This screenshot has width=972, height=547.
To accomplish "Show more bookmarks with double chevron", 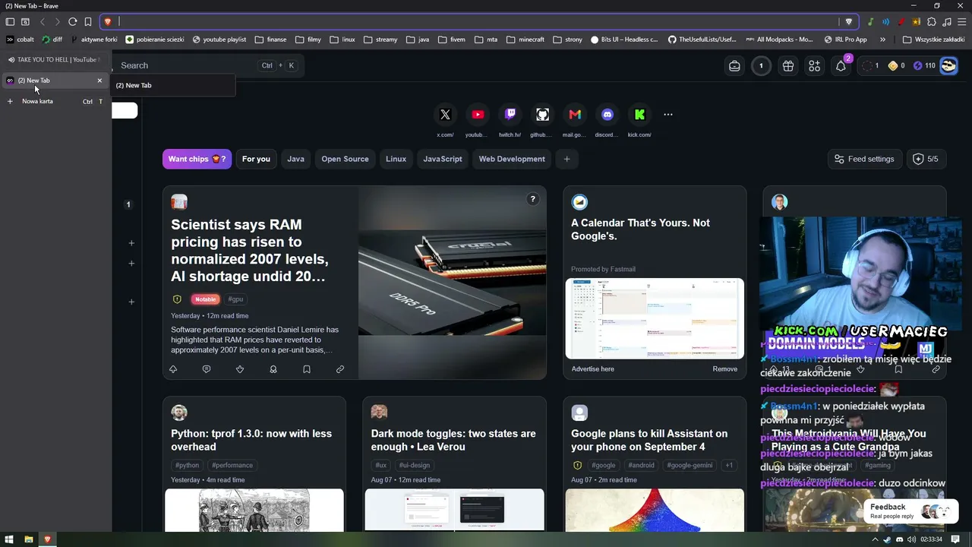I will point(882,40).
